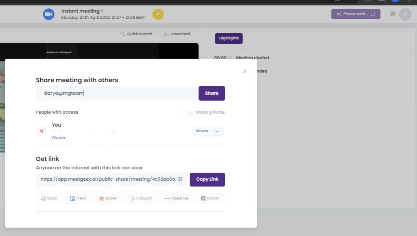Click the edit pencil beside Instant meeting
This screenshot has width=417, height=236.
point(102,11)
